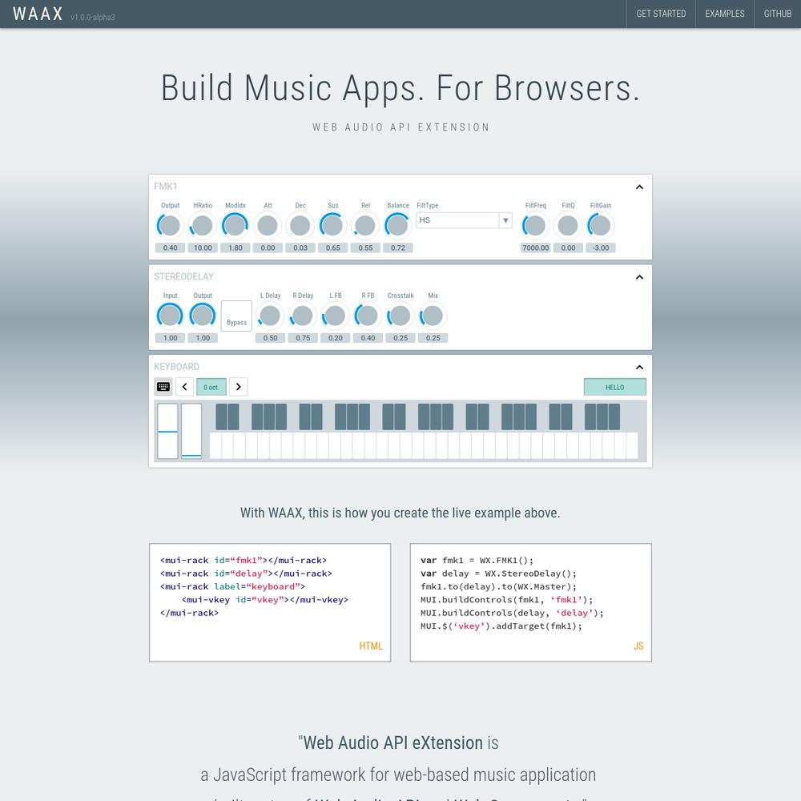The width and height of the screenshot is (801, 801).
Task: Click the Sus knob
Action: (x=332, y=225)
